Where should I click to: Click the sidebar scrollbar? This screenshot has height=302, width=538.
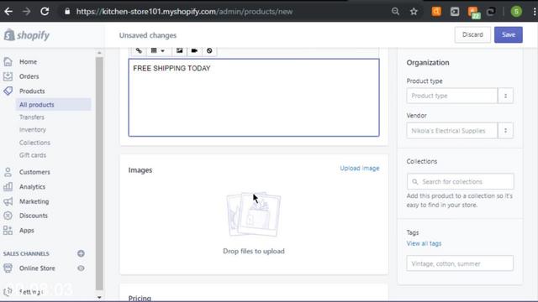[x=99, y=173]
